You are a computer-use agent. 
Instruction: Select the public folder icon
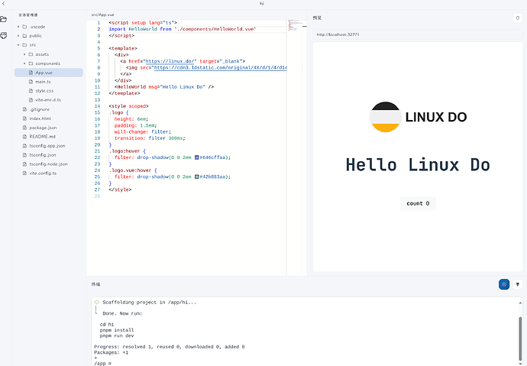[x=24, y=36]
